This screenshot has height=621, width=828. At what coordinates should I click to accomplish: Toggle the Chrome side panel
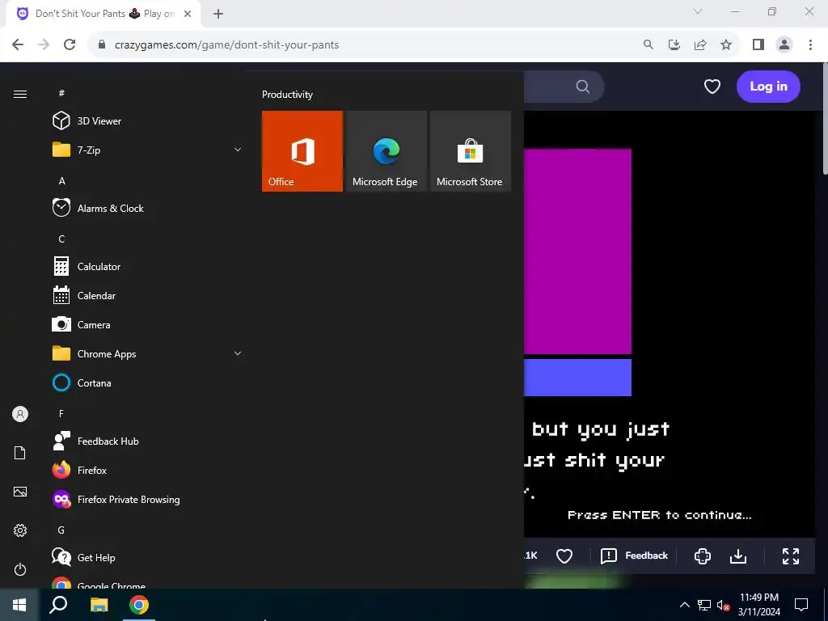pyautogui.click(x=758, y=44)
